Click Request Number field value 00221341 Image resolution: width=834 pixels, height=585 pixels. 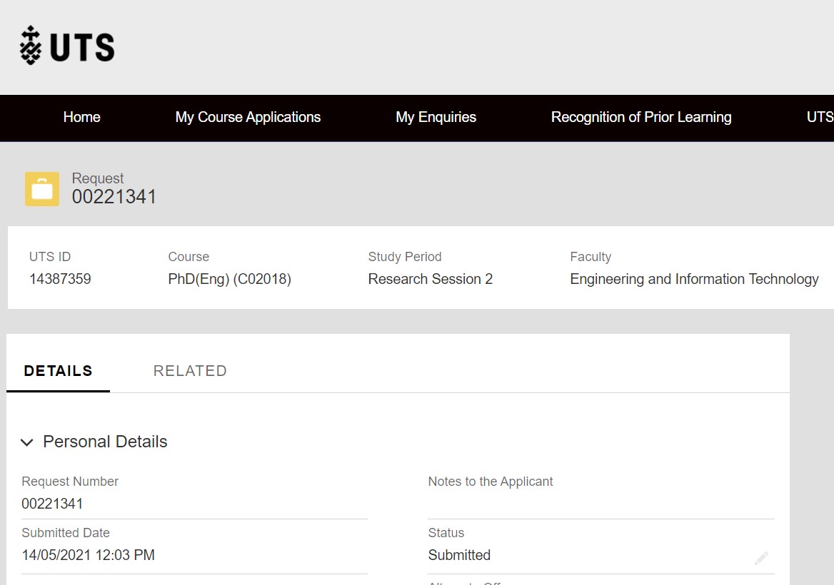[x=52, y=504]
